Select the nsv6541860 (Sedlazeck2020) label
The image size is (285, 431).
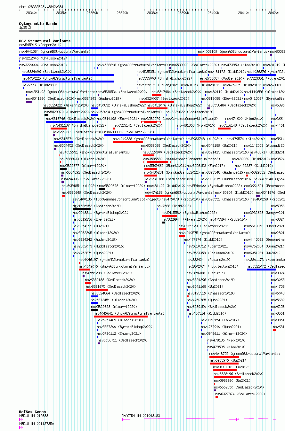[x=51, y=98]
